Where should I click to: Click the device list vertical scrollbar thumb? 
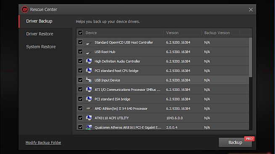click(251, 57)
